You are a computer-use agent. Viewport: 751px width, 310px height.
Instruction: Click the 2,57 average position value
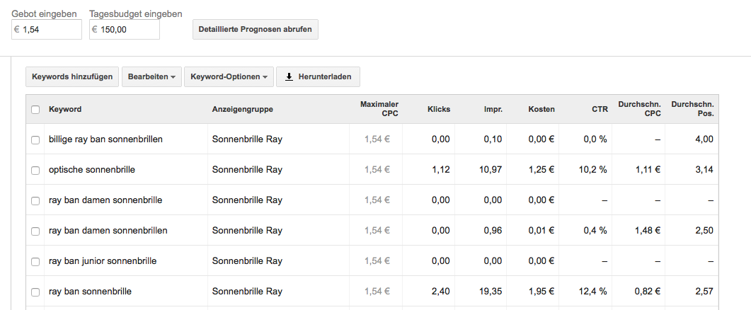(x=704, y=292)
